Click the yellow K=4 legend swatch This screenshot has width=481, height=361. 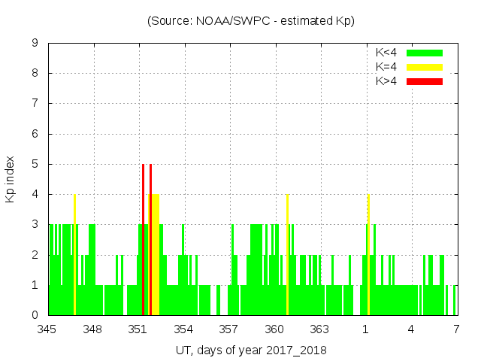point(425,67)
